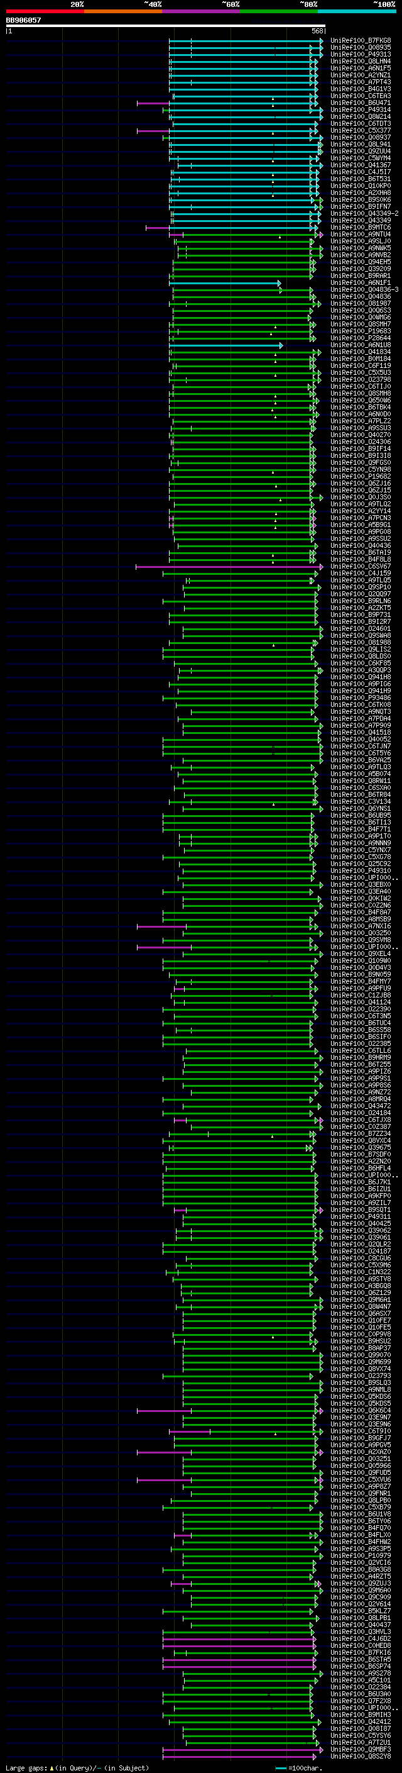
Task: Click the white query sequence bar
Action: click(166, 26)
